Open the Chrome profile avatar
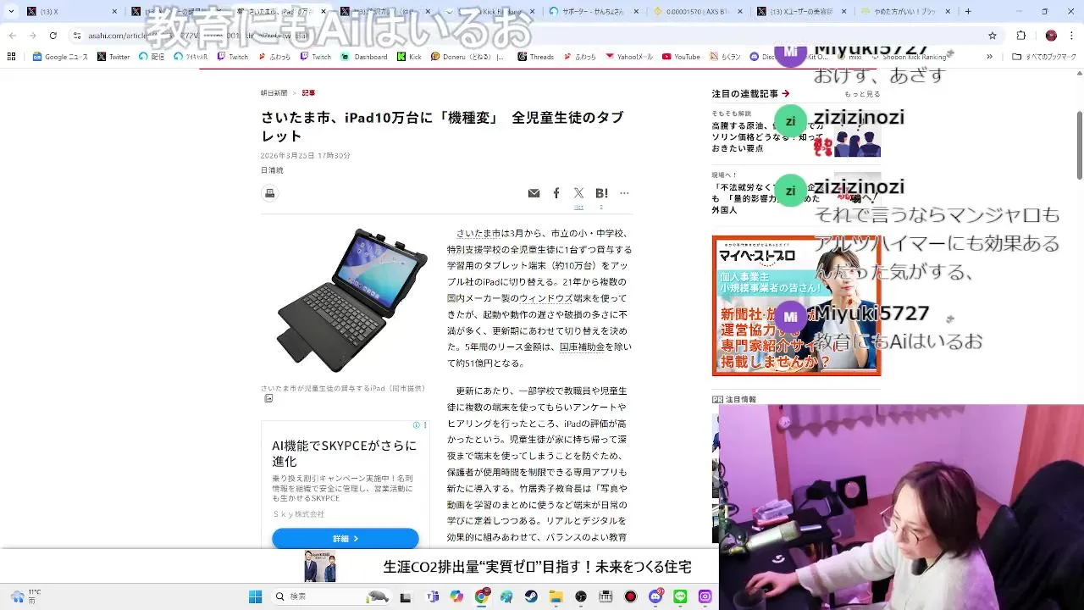 pyautogui.click(x=1051, y=36)
